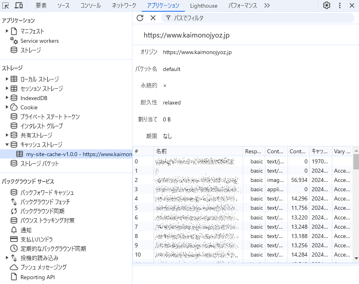This screenshot has height=284, width=359.
Task: Expand ローカル ストレージ node
Action: click(7, 79)
